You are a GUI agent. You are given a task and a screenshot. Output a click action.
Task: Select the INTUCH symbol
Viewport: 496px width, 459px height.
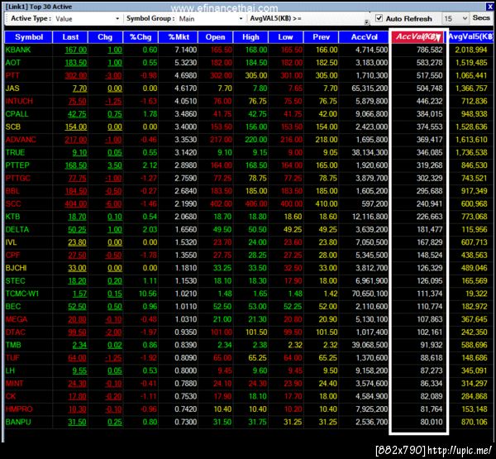pyautogui.click(x=19, y=101)
